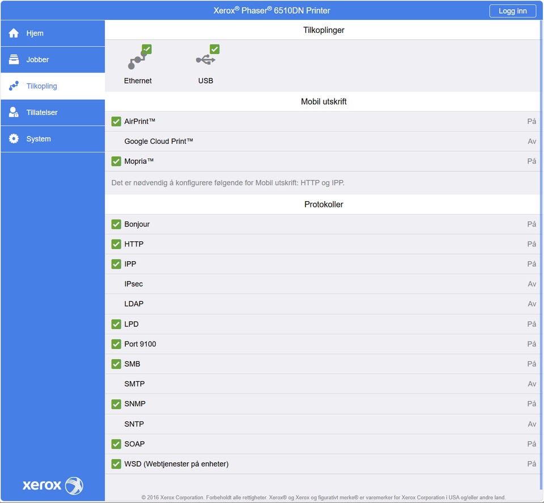544x503 pixels.
Task: Click the På status for AirPrint
Action: [532, 121]
